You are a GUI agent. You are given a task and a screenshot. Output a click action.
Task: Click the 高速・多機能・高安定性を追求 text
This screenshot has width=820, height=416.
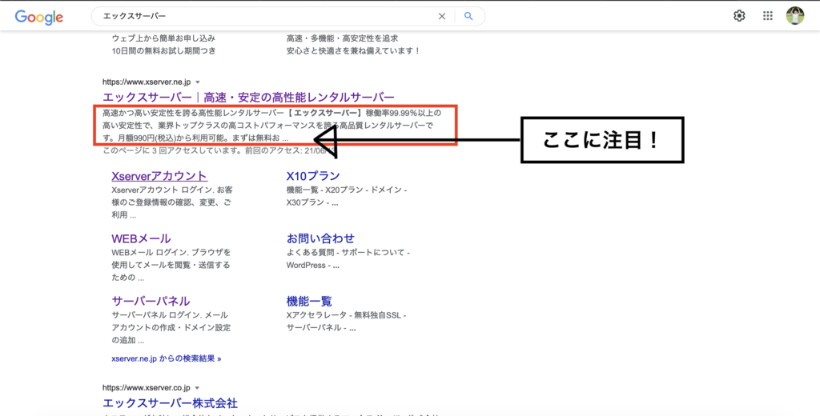point(343,38)
